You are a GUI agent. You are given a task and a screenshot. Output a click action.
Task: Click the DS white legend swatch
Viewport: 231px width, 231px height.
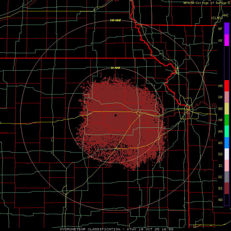(227, 154)
